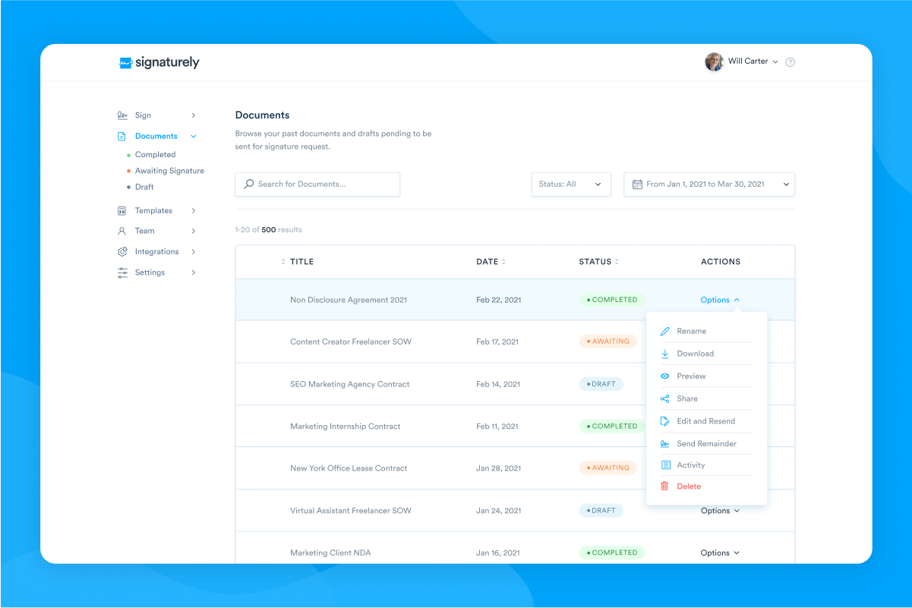
Task: Click the Preview eye icon
Action: (x=665, y=376)
